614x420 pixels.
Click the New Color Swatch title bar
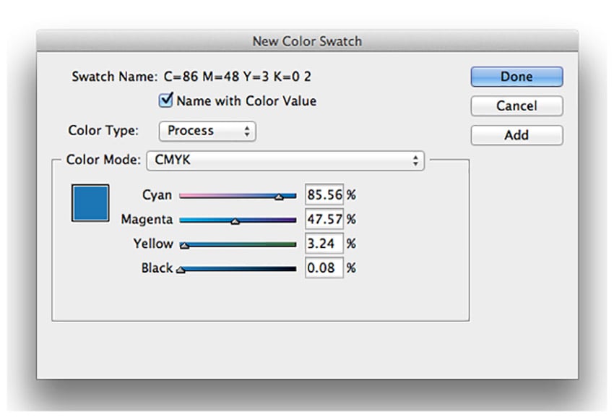pos(306,41)
